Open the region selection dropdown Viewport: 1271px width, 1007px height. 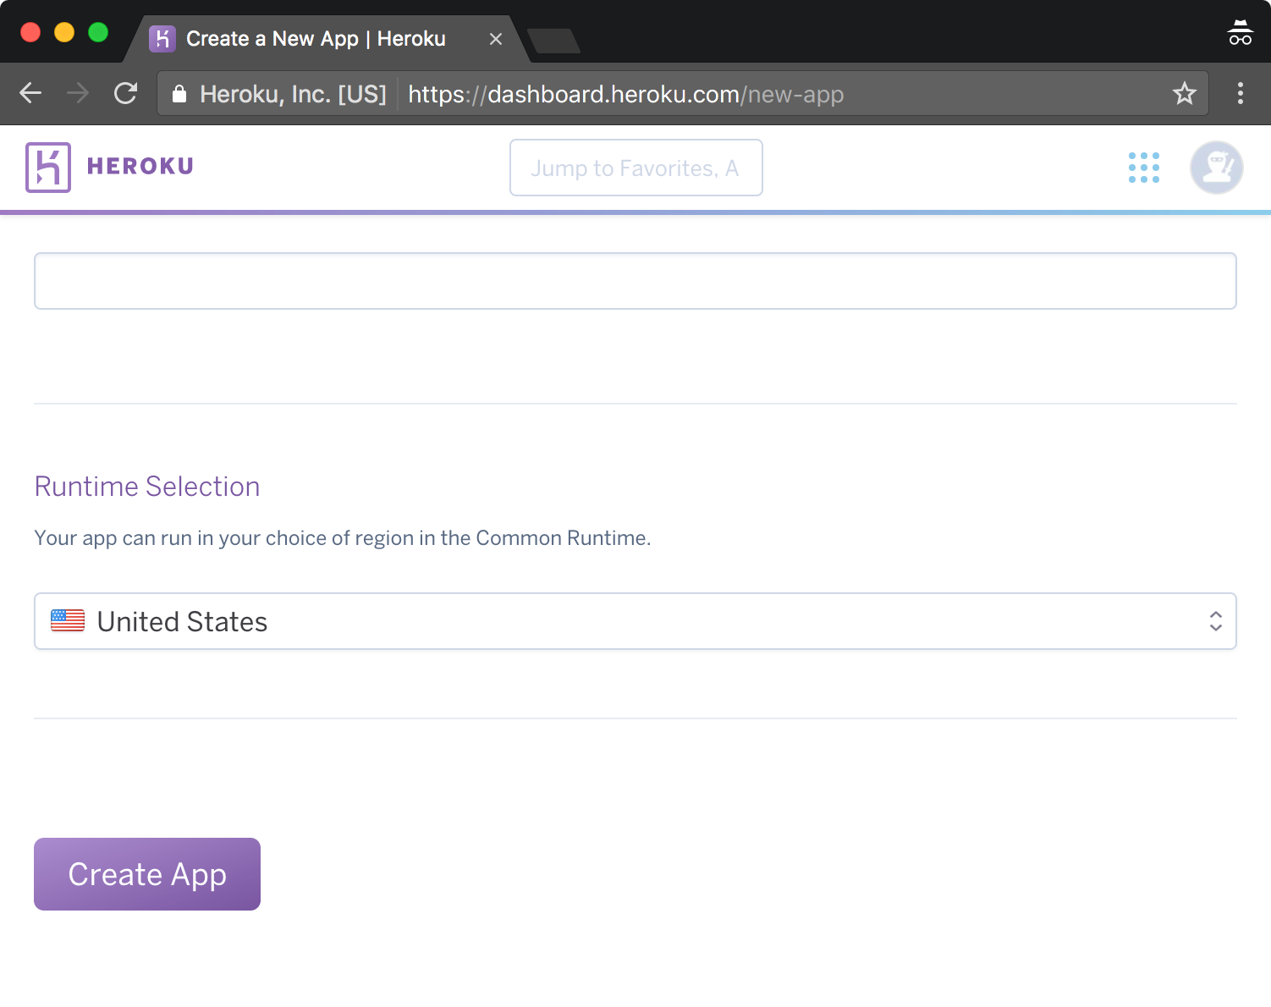tap(635, 621)
